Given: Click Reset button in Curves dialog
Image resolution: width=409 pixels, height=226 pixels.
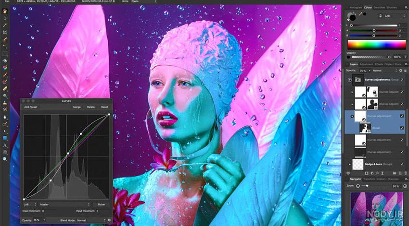Looking at the screenshot, I should tap(104, 107).
